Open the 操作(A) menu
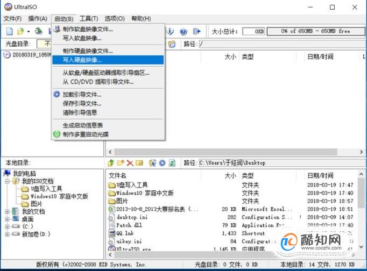Image resolution: width=367 pixels, height=271 pixels. pos(38,18)
